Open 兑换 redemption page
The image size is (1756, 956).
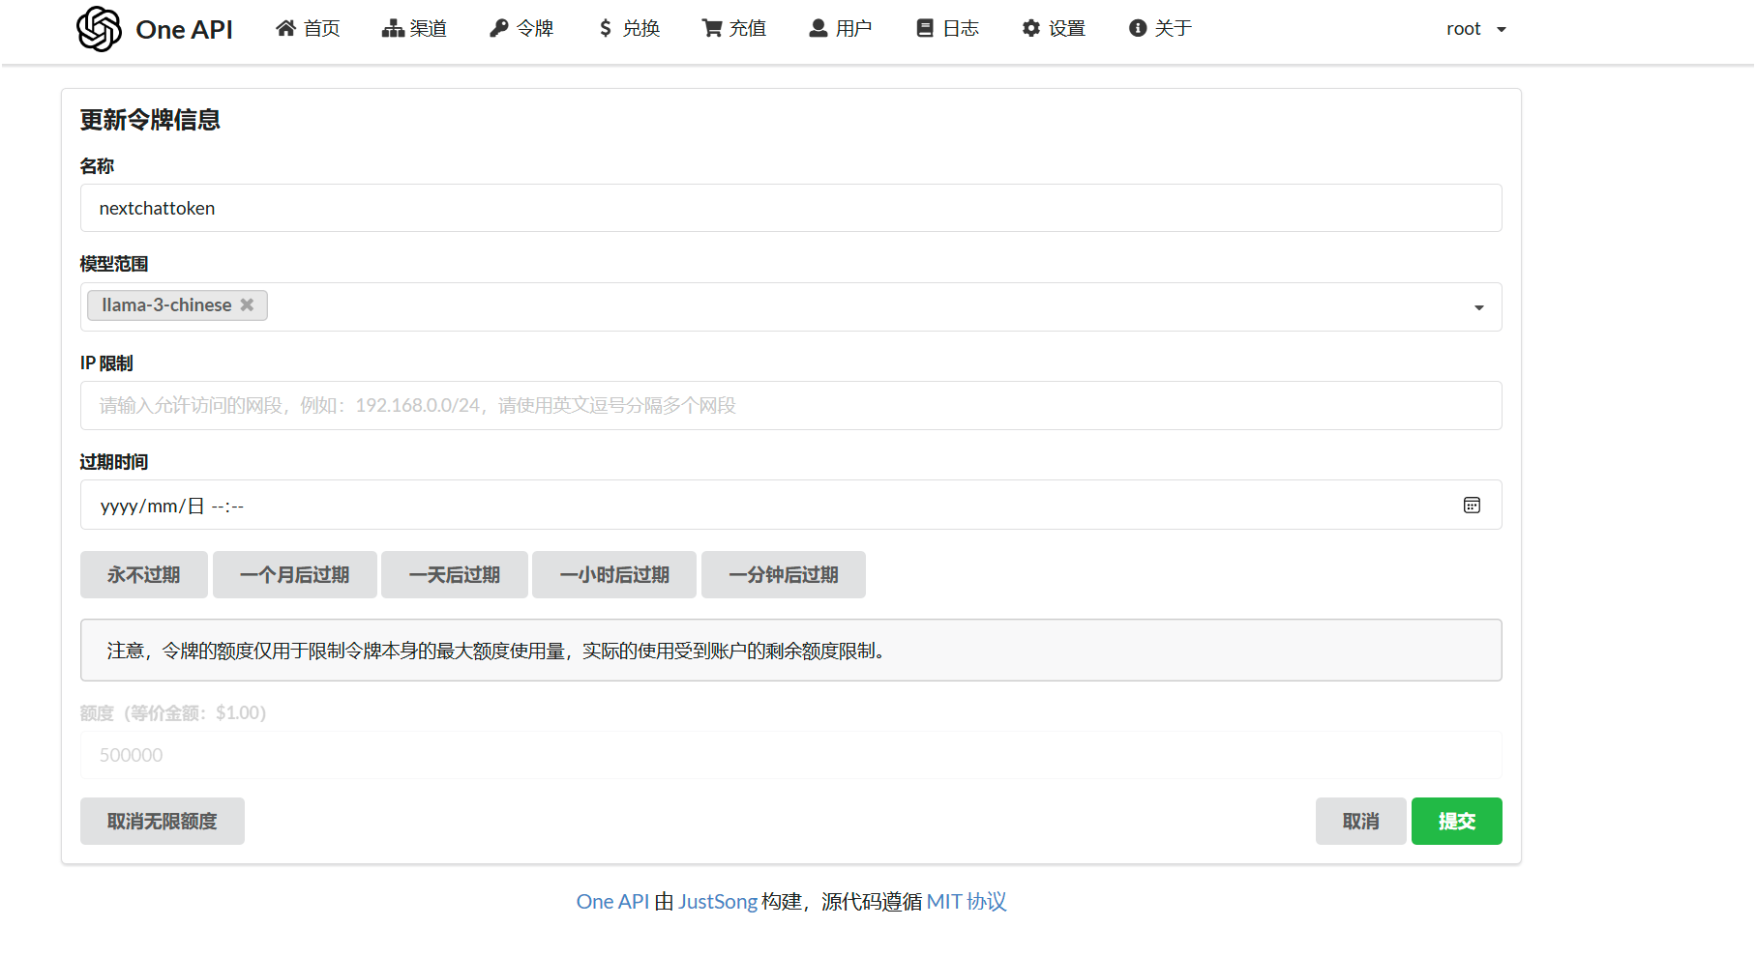point(629,29)
